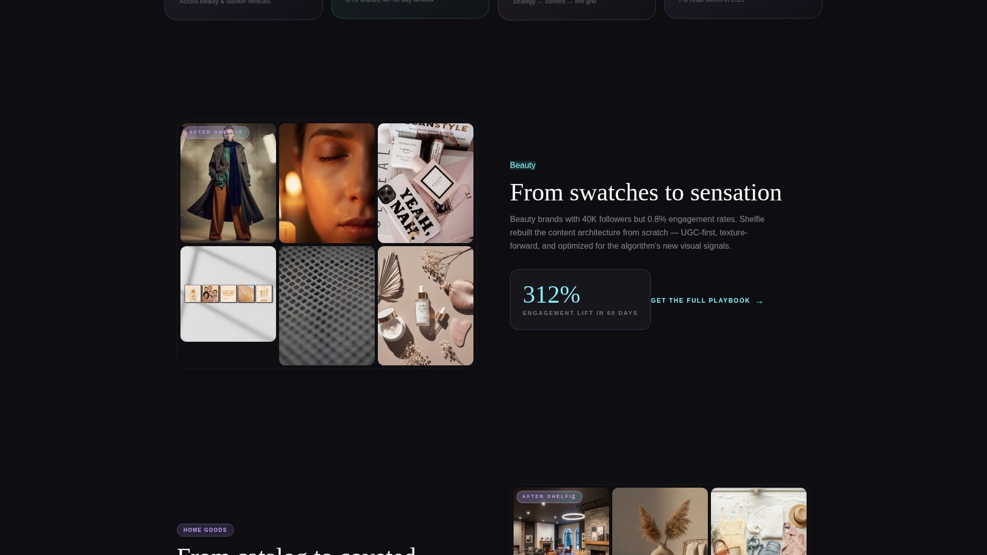Click the arrow icon after Get the Full Playbook

point(759,302)
